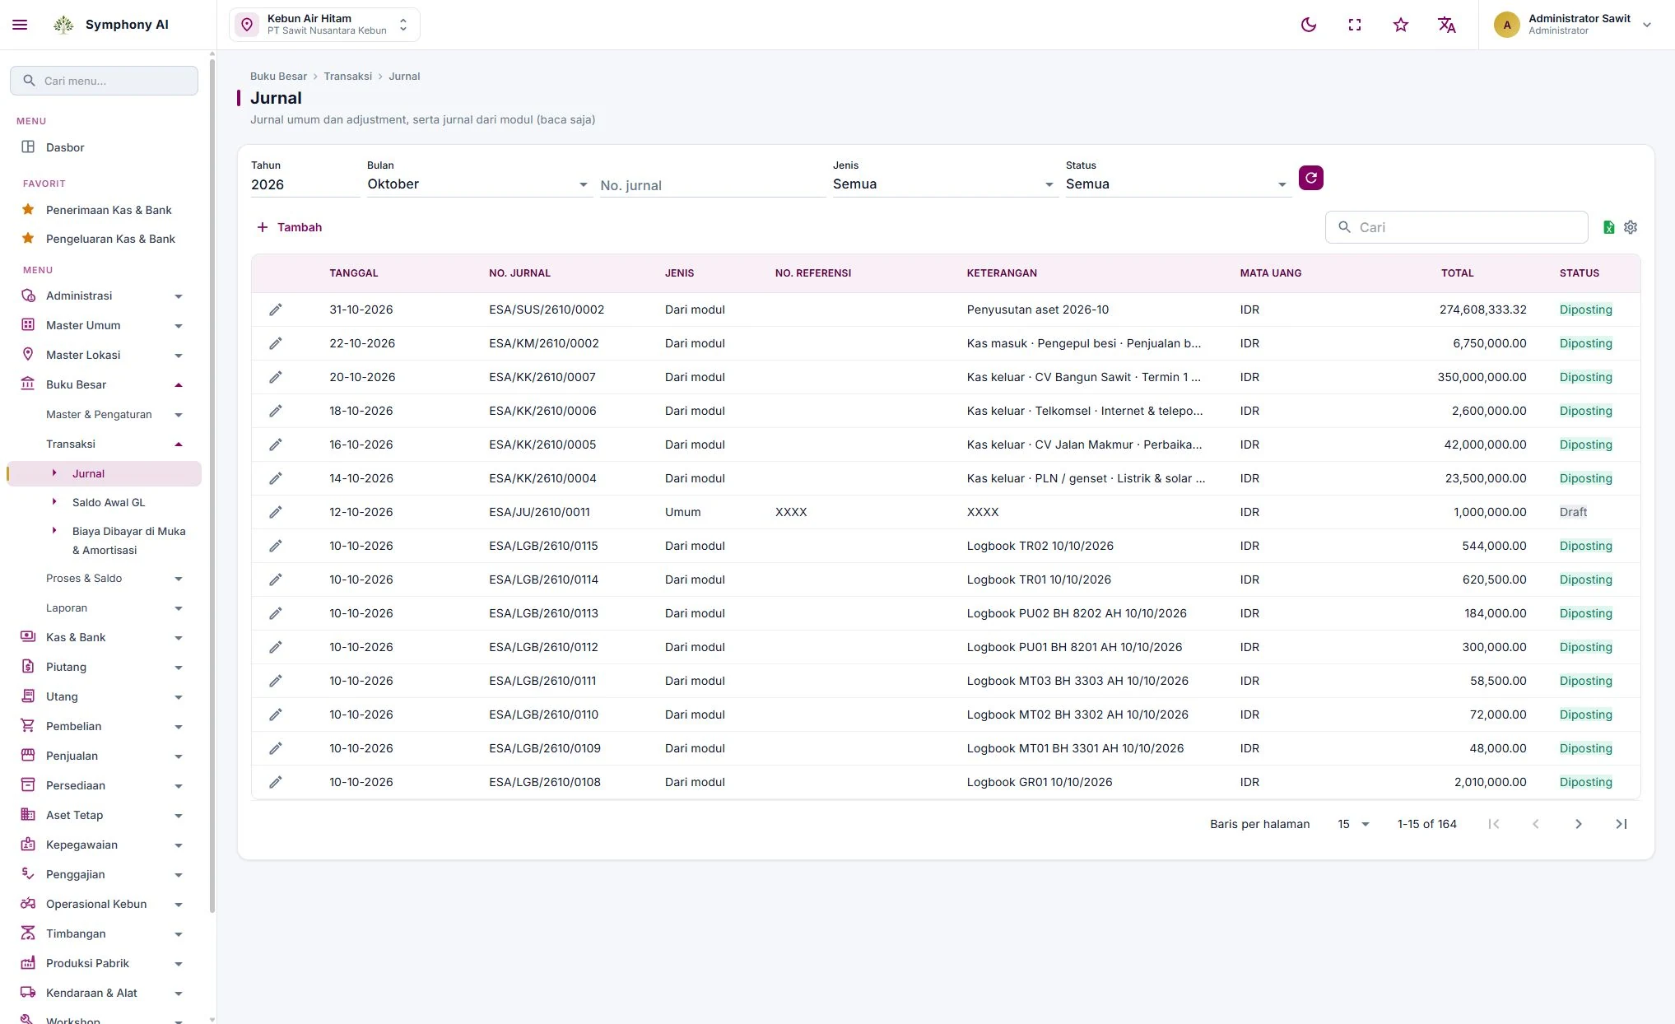Image resolution: width=1675 pixels, height=1024 pixels.
Task: Collapse the Buku Besar menu
Action: pyautogui.click(x=104, y=384)
